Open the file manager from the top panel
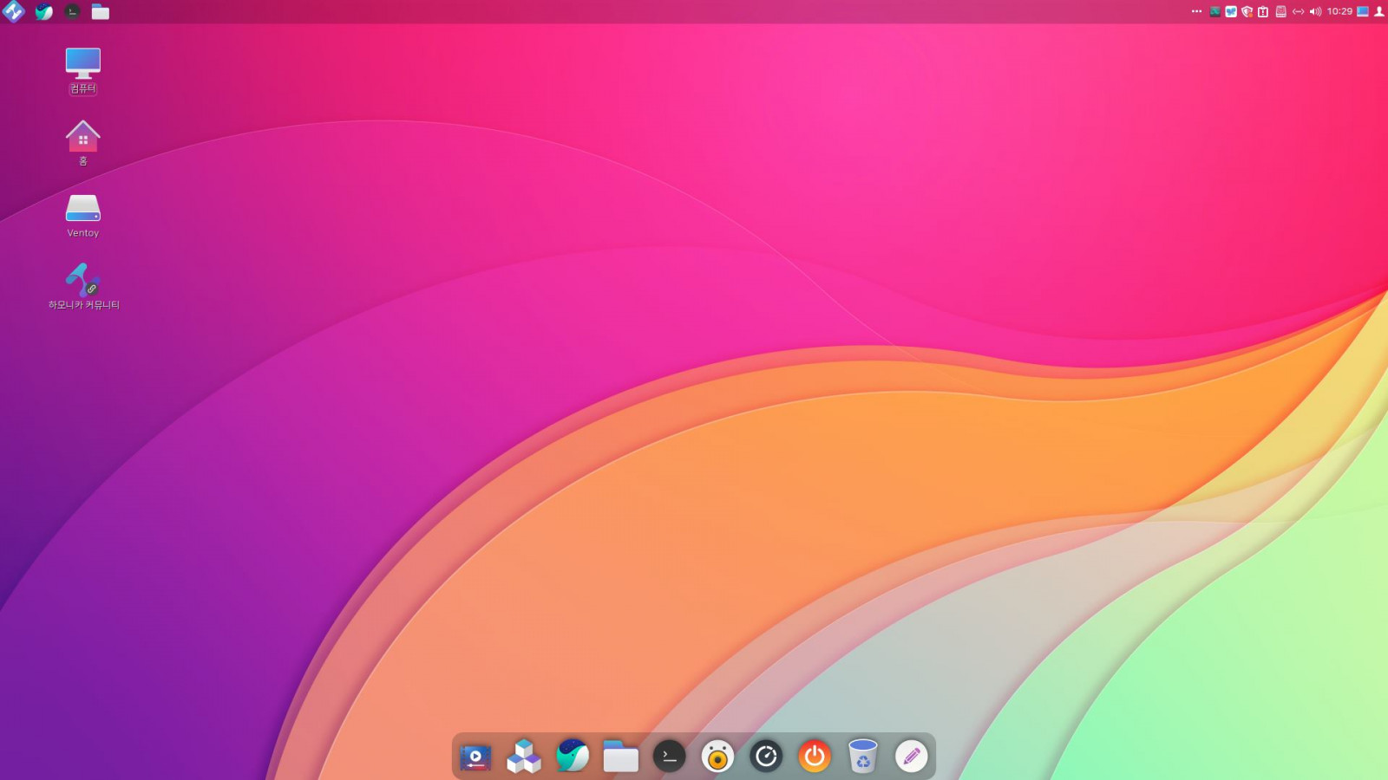 pos(101,11)
